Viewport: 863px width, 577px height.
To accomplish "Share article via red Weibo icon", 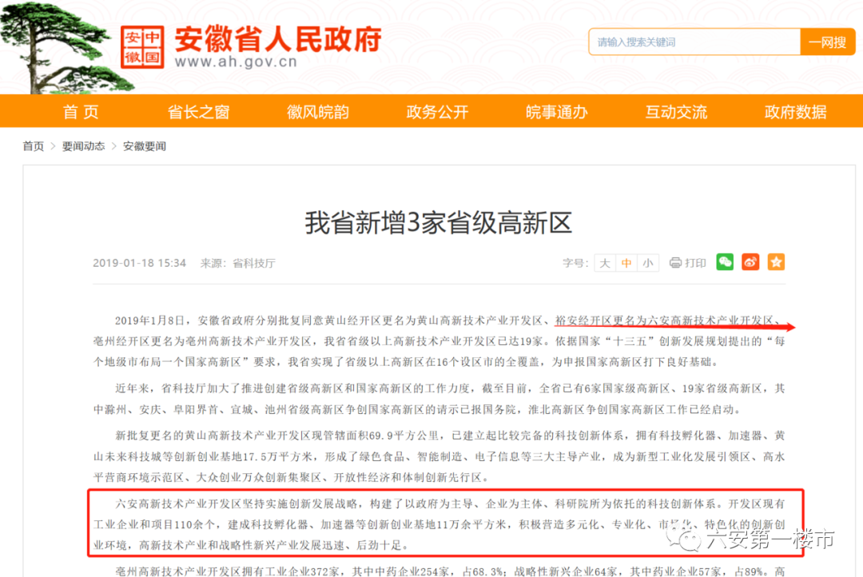I will pos(750,262).
